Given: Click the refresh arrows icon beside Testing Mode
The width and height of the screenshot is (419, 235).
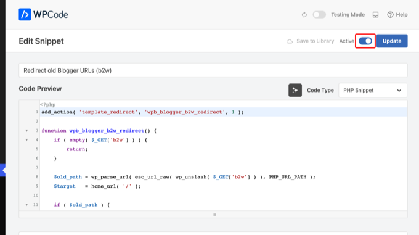Looking at the screenshot, I should point(304,15).
